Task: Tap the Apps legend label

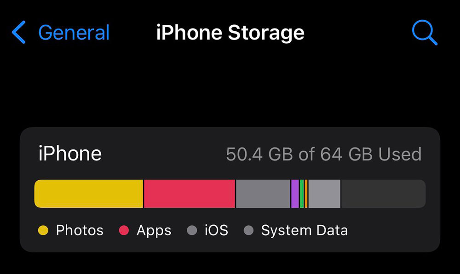Action: pos(154,231)
